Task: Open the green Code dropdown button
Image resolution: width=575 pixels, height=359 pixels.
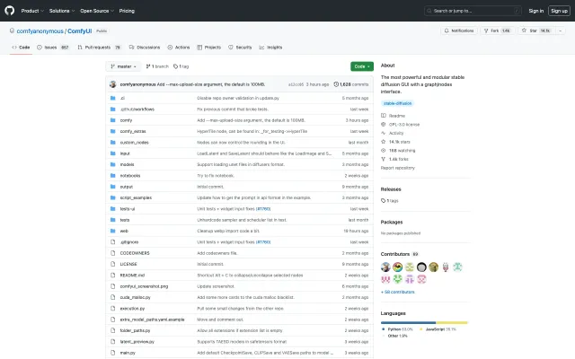Action: [361, 66]
